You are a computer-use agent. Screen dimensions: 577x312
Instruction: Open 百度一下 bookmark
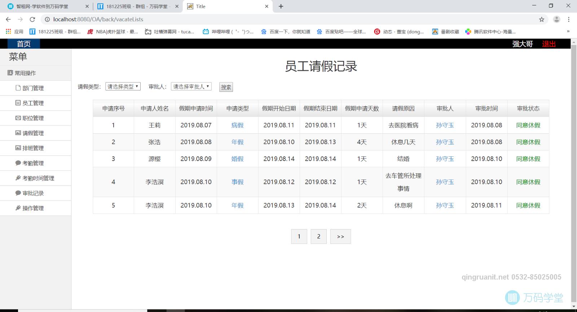tap(286, 32)
